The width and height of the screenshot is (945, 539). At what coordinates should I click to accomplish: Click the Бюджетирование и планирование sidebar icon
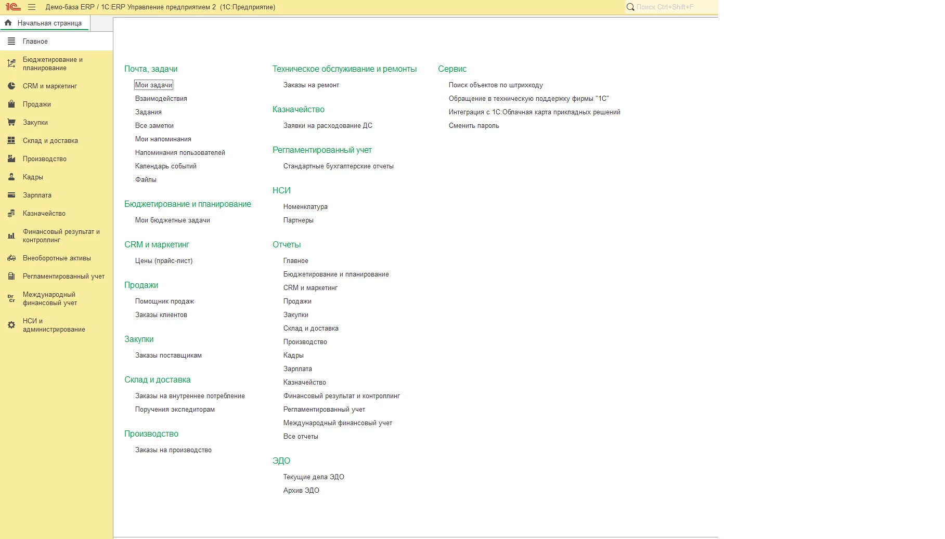[x=11, y=63]
